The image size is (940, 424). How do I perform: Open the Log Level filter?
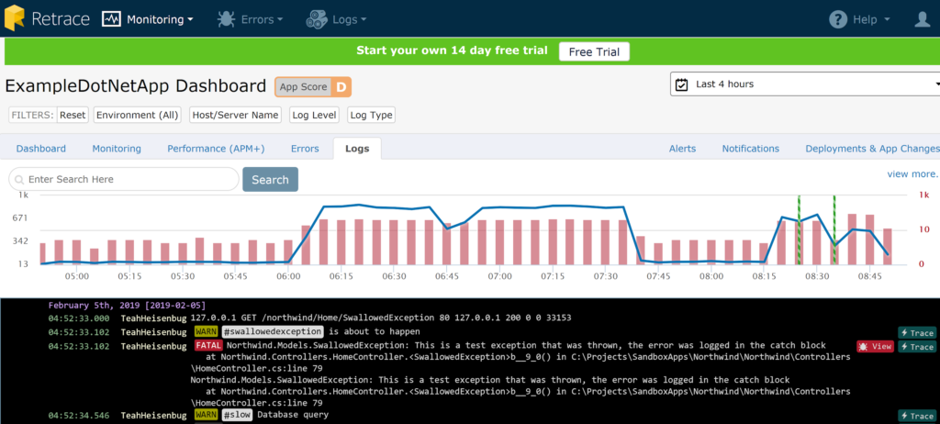[315, 115]
